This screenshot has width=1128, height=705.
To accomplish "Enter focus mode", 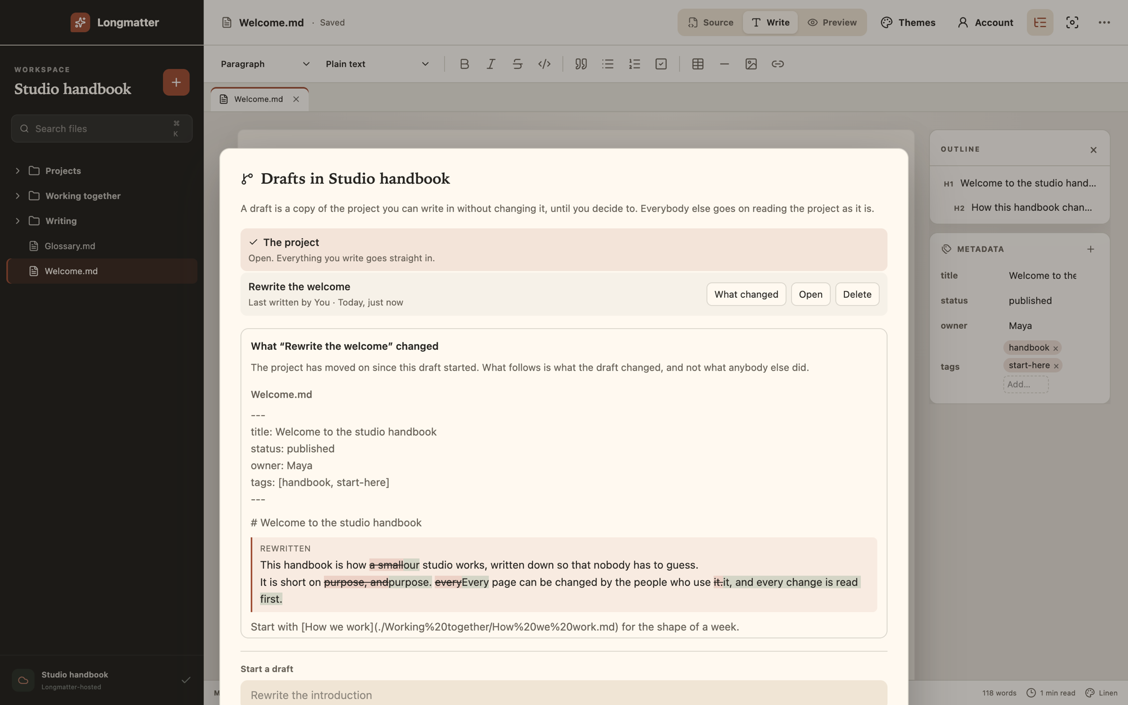I will click(1072, 23).
